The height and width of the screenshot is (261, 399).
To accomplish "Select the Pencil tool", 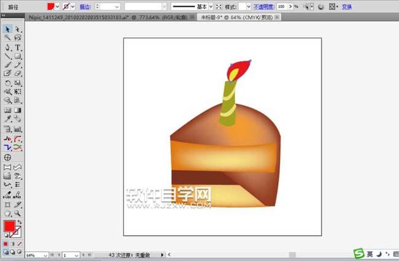I will pos(18,65).
